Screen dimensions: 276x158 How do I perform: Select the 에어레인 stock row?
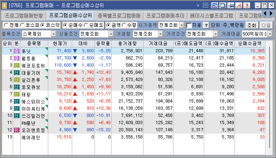[x=134, y=137]
